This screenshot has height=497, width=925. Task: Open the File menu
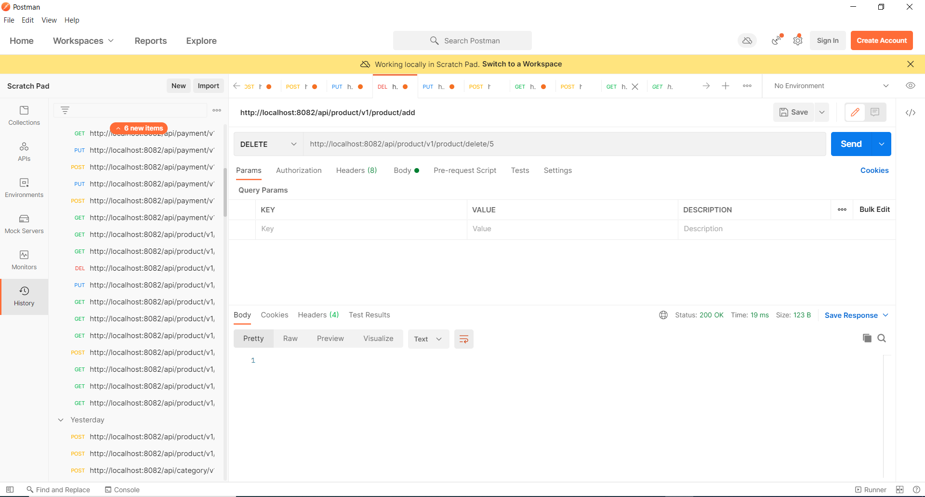pos(9,20)
